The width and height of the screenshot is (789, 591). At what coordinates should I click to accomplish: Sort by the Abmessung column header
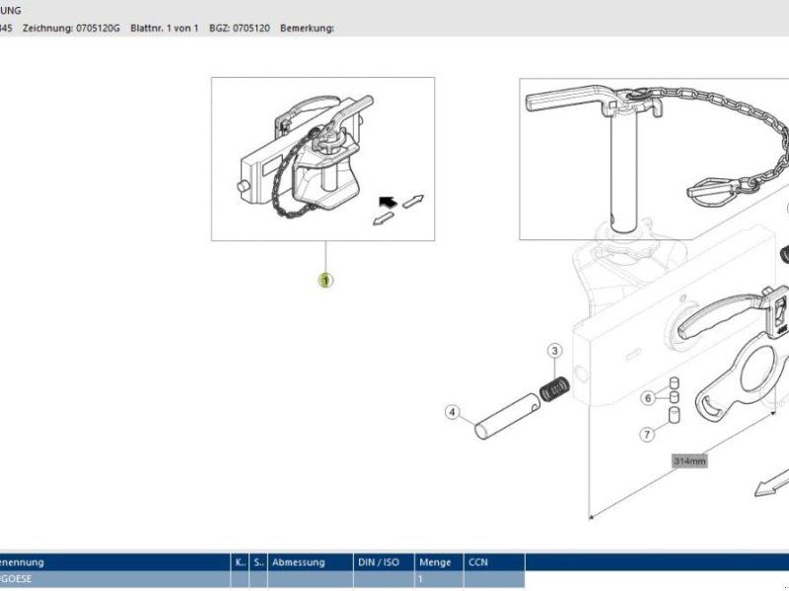click(311, 562)
